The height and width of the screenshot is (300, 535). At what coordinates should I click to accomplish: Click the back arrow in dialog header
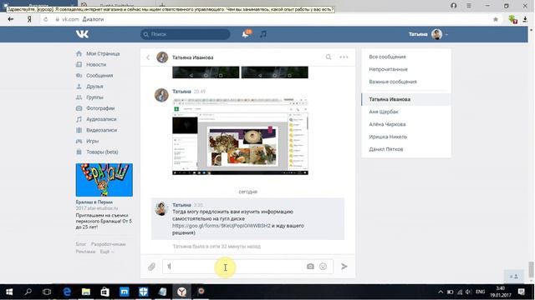tap(148, 57)
